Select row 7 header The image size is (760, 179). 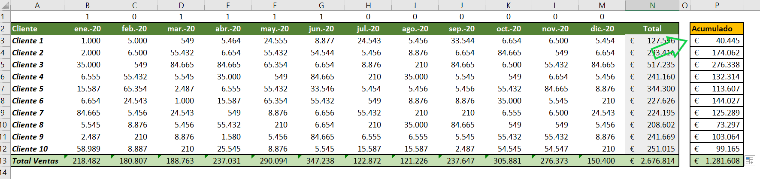click(5, 89)
